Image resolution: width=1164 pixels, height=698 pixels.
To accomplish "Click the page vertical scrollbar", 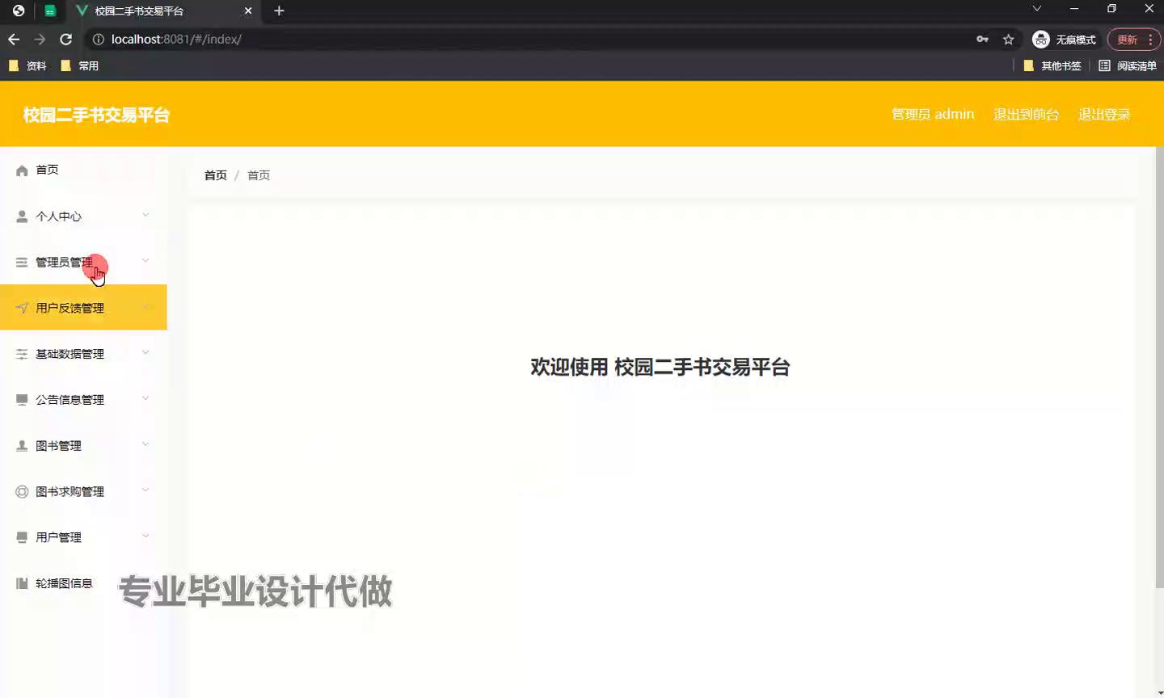I will pyautogui.click(x=1159, y=364).
